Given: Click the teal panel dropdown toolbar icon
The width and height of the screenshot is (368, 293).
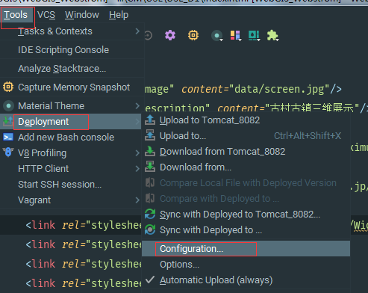Looking at the screenshot, I should [254, 36].
